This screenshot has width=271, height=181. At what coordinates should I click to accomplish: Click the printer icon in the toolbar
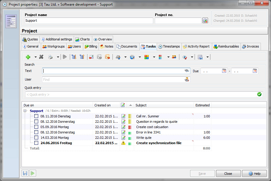[x=51, y=57]
